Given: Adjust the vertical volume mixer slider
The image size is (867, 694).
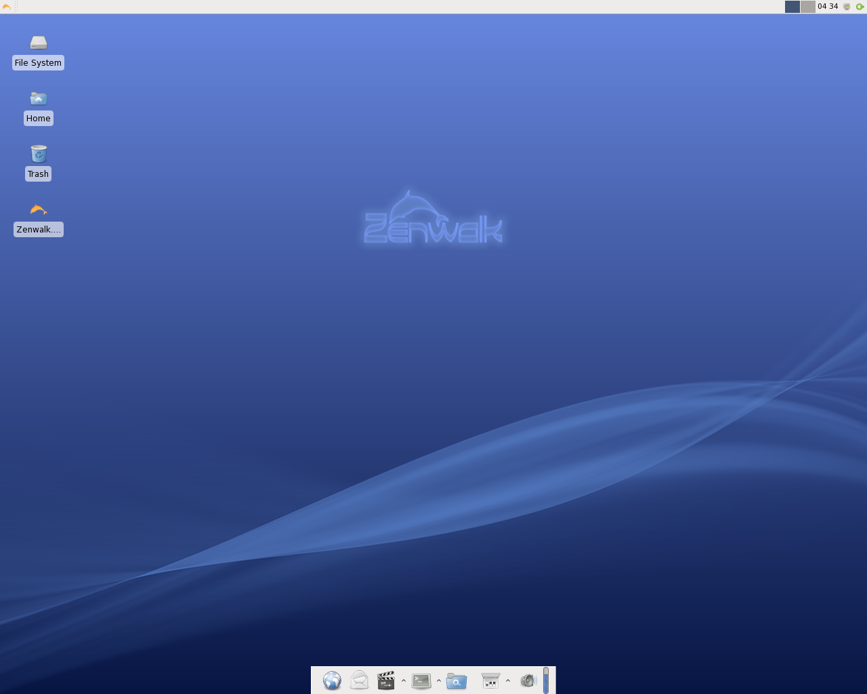Looking at the screenshot, I should [546, 680].
